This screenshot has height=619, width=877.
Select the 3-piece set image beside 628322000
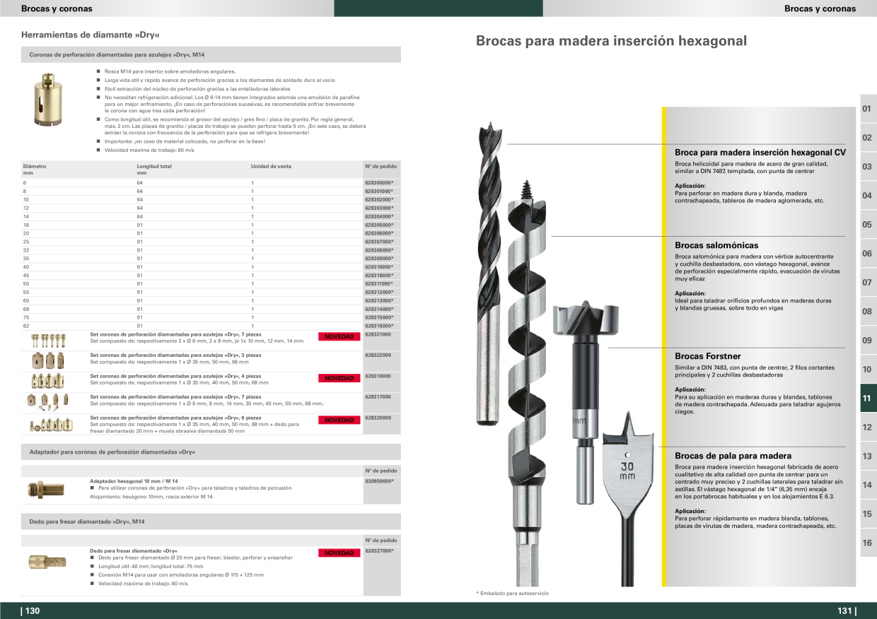[x=47, y=361]
